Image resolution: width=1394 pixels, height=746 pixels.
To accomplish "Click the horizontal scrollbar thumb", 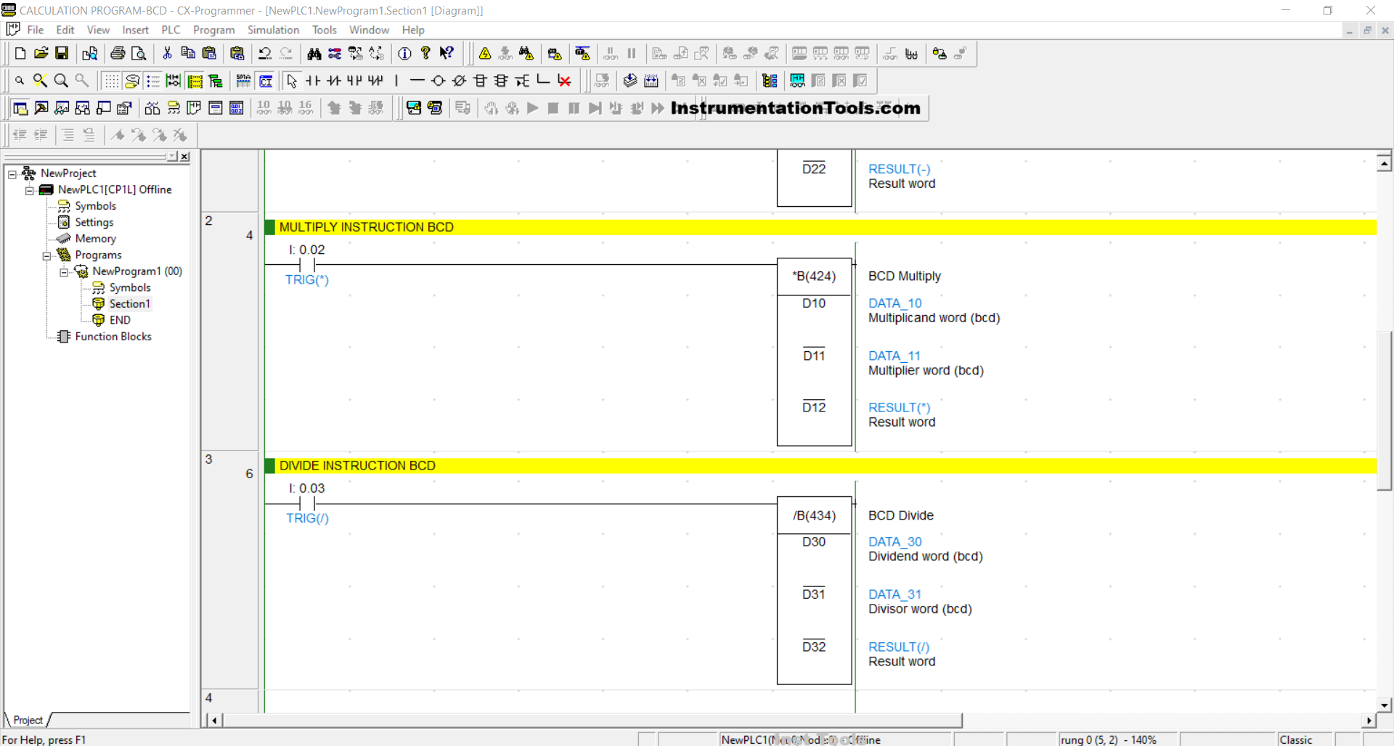I will (592, 721).
